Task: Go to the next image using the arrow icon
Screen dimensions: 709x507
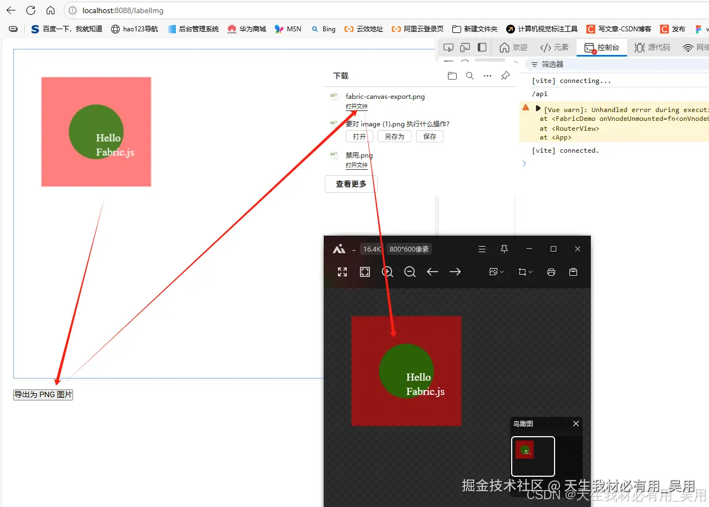Action: (x=455, y=271)
